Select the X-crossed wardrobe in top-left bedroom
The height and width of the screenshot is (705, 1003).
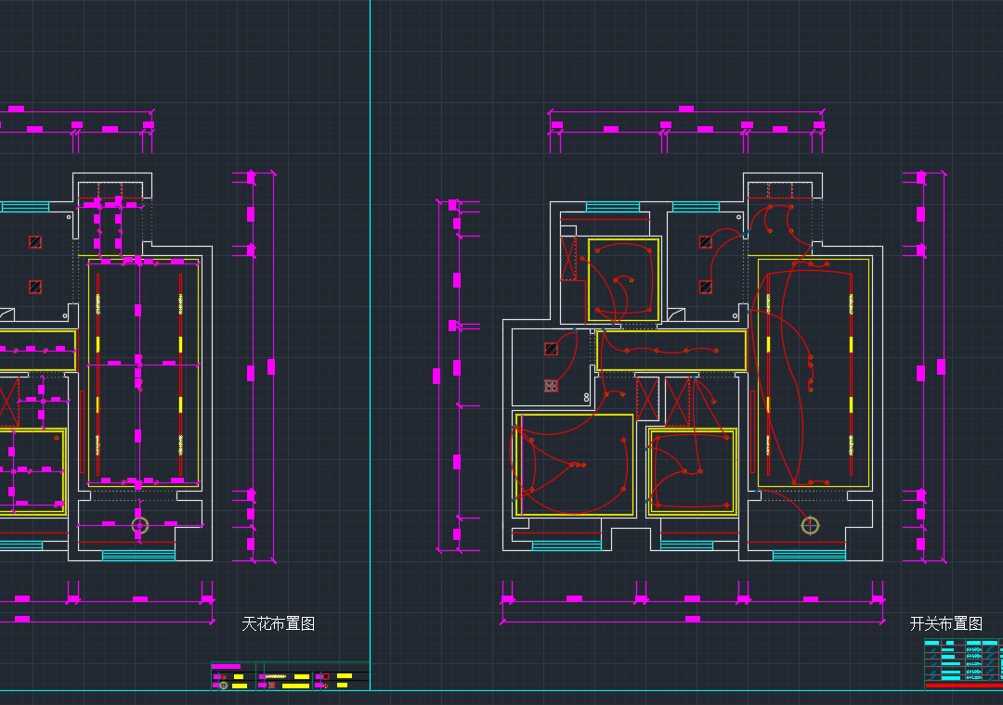pos(568,258)
